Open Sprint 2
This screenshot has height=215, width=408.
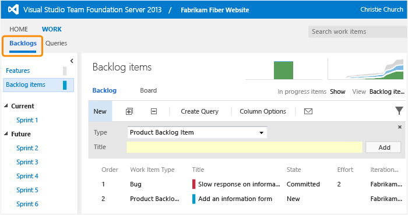click(x=27, y=148)
